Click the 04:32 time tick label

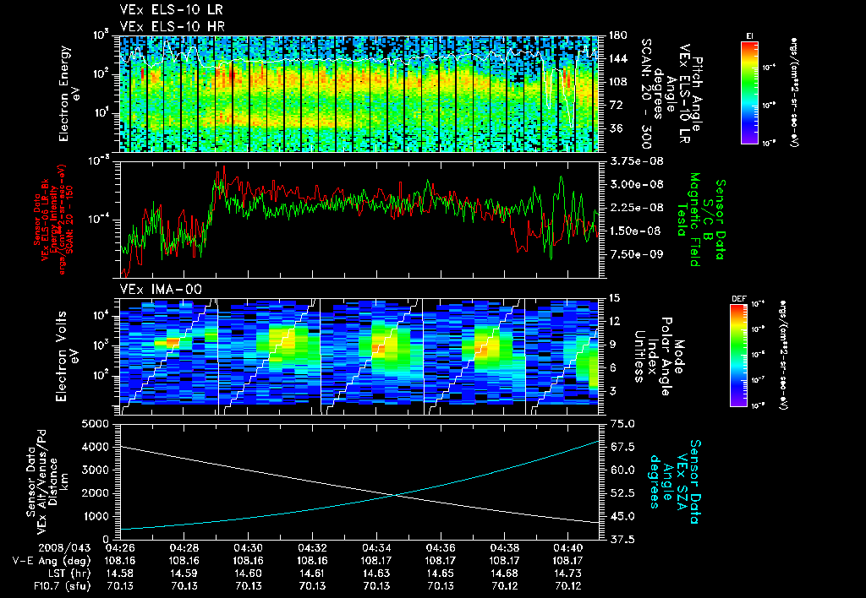tap(312, 548)
